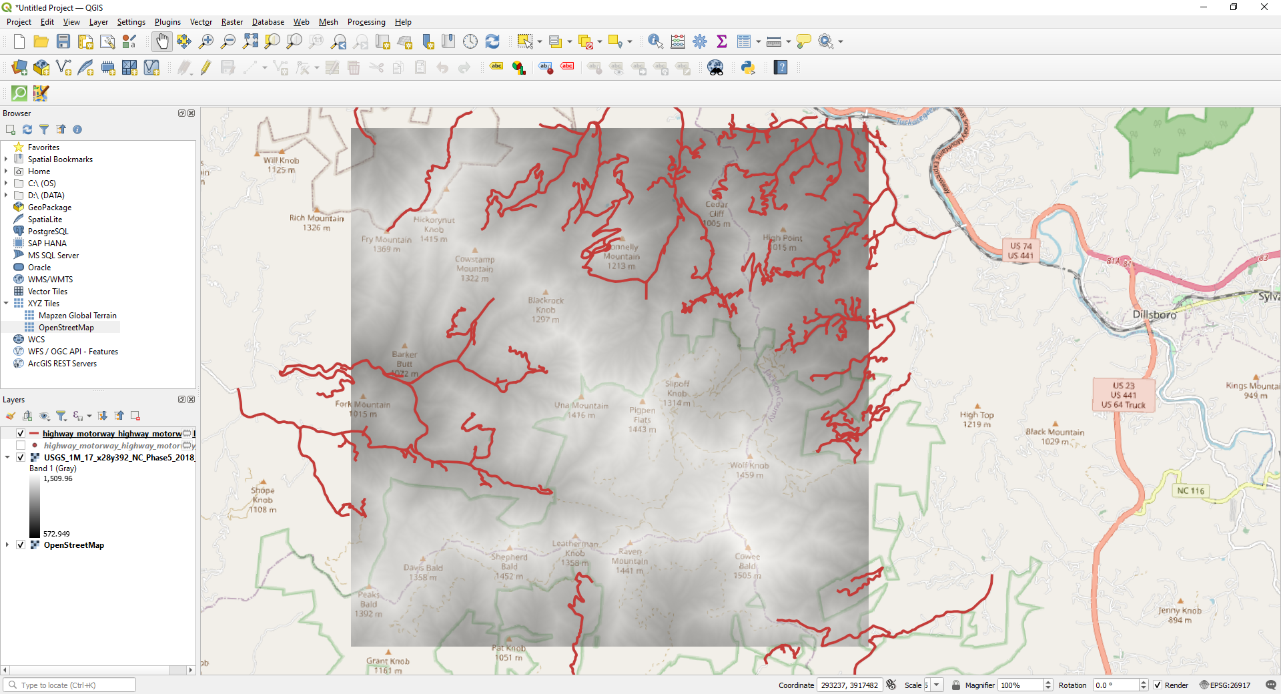Open the Scale dropdown in status bar

pos(937,685)
